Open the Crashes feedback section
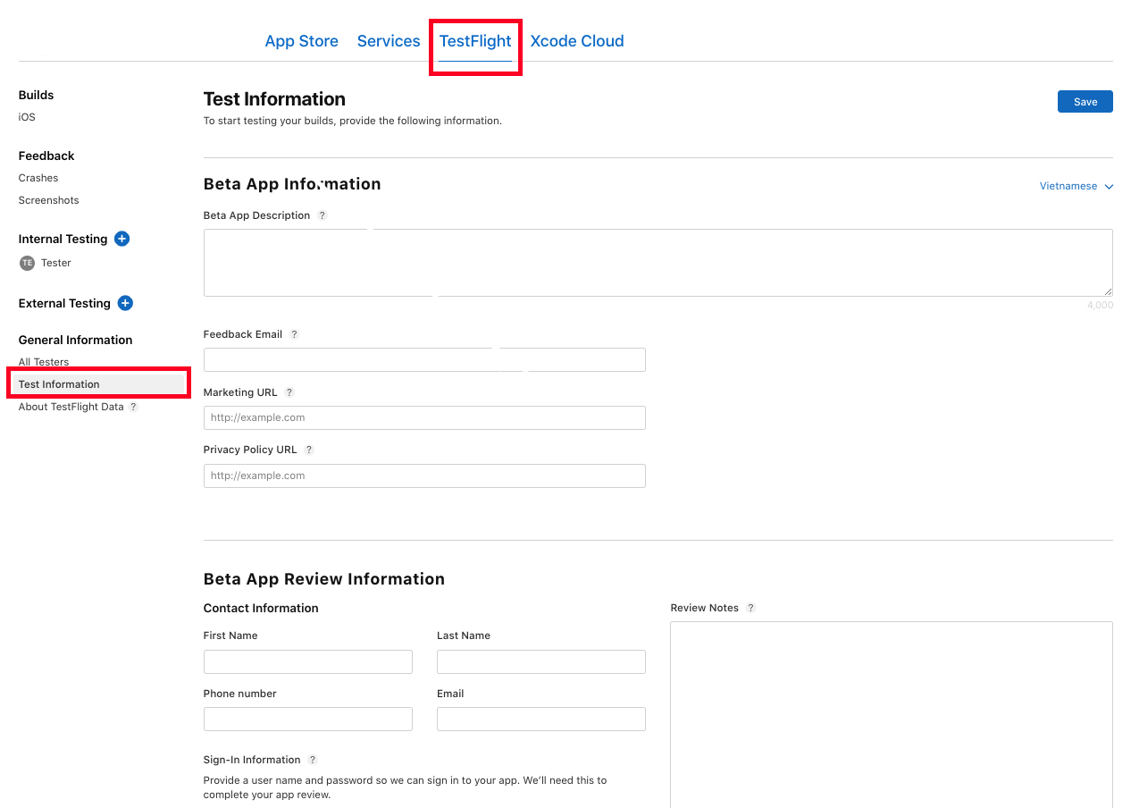Viewport: 1131px width, 808px height. [38, 178]
